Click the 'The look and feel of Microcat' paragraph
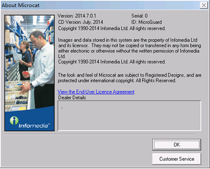The image size is (210, 169). (x=129, y=78)
